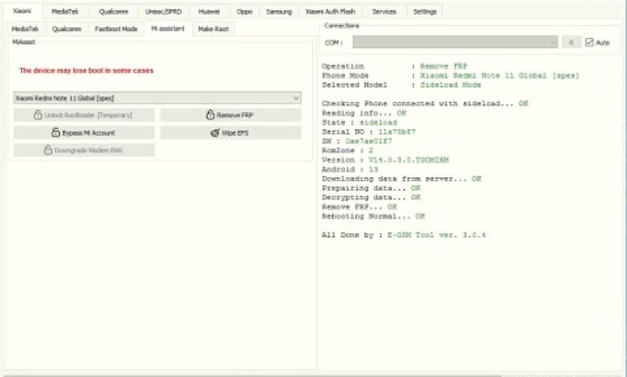This screenshot has height=377, width=627.
Task: Select the Make Root sub-tab
Action: point(214,29)
